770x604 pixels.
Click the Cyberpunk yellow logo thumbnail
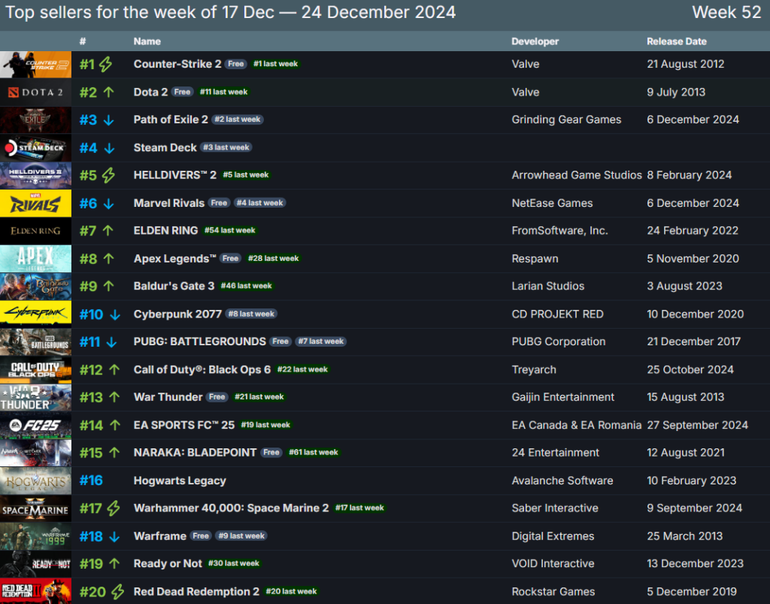[35, 314]
